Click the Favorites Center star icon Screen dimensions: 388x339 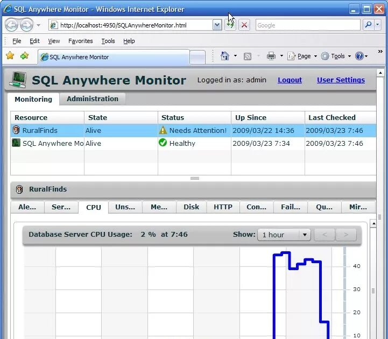click(10, 55)
